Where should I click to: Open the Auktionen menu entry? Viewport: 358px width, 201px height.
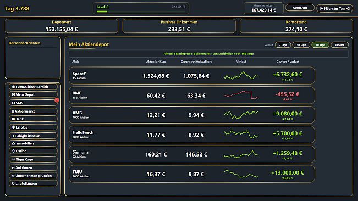(33, 168)
